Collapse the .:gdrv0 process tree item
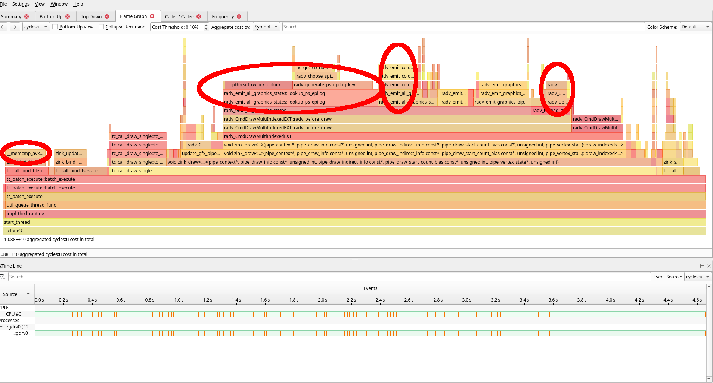Viewport: 713px width, 383px height. pyautogui.click(x=2, y=327)
